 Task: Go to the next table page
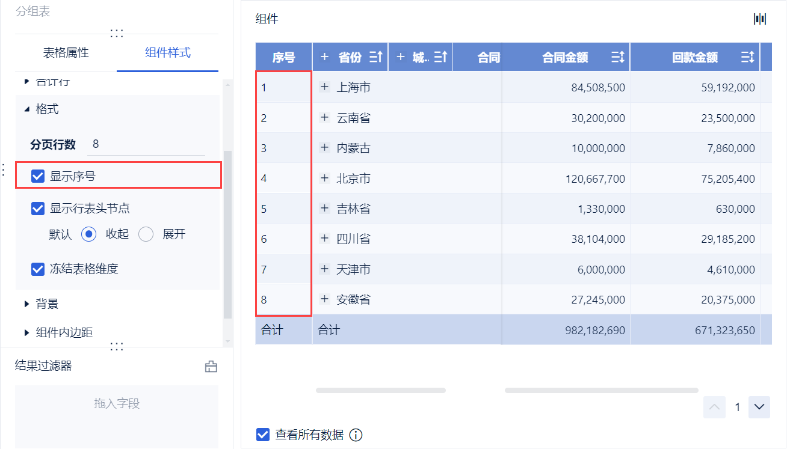(759, 408)
